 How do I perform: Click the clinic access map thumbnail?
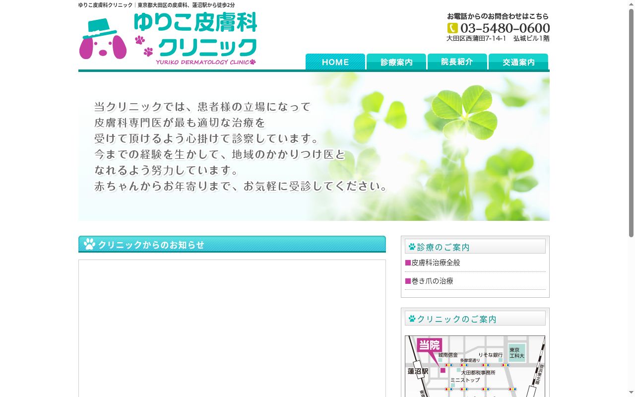pyautogui.click(x=475, y=366)
